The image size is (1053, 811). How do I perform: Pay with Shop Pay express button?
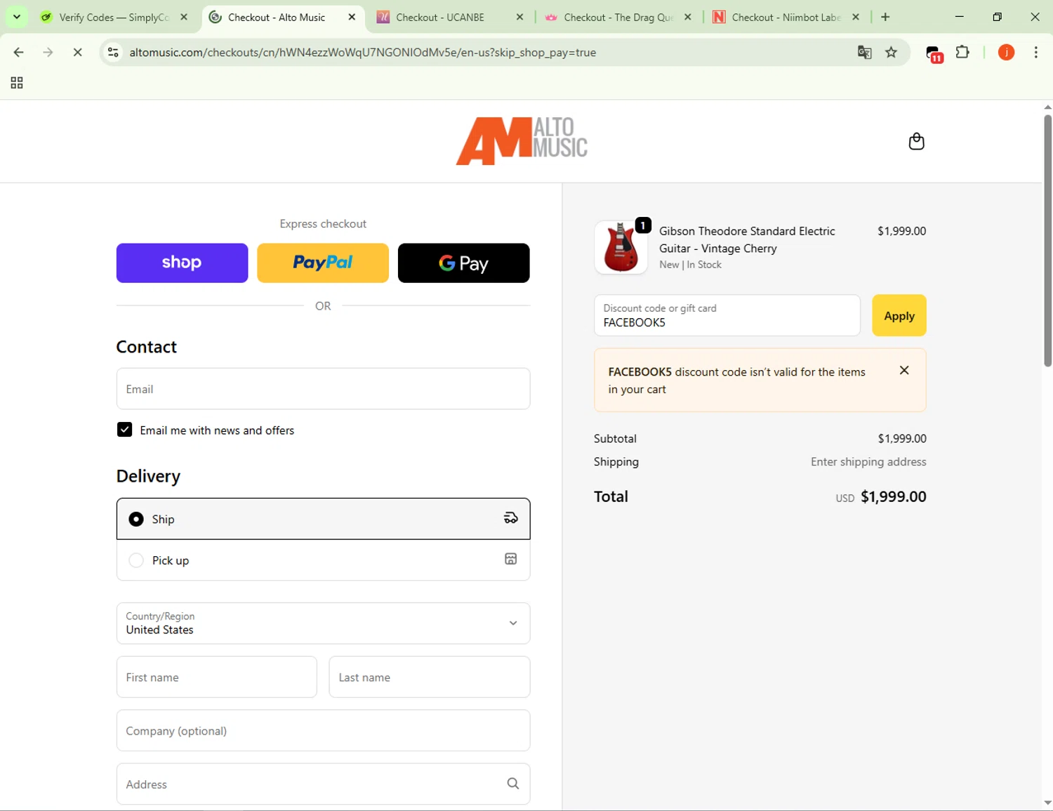point(182,263)
